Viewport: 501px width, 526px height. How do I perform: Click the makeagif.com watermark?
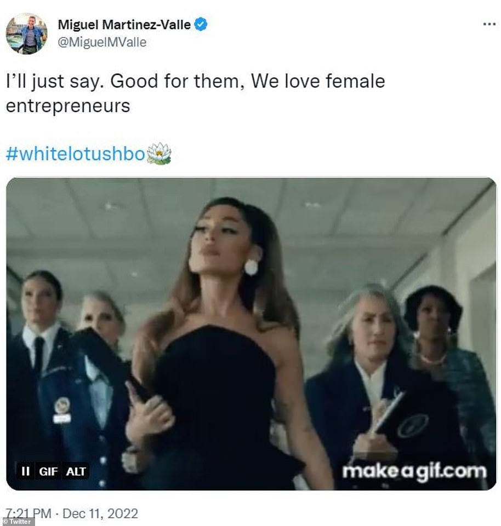pyautogui.click(x=414, y=471)
